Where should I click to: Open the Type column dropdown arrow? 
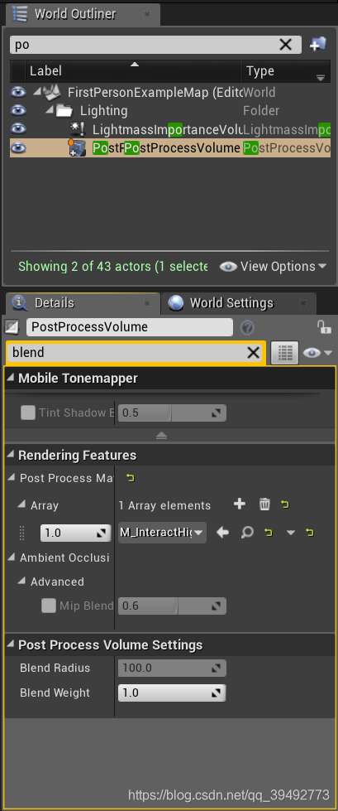click(x=321, y=78)
